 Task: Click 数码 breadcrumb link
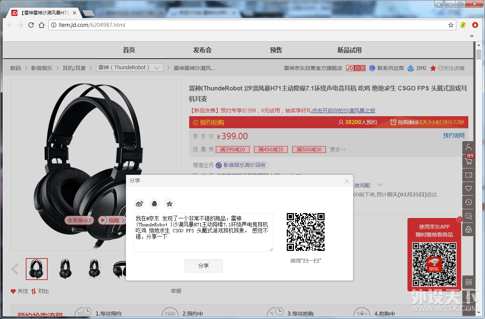16,68
